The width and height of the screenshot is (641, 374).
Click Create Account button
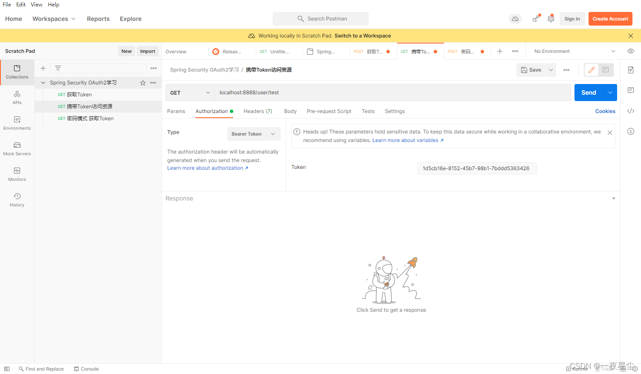coord(610,19)
